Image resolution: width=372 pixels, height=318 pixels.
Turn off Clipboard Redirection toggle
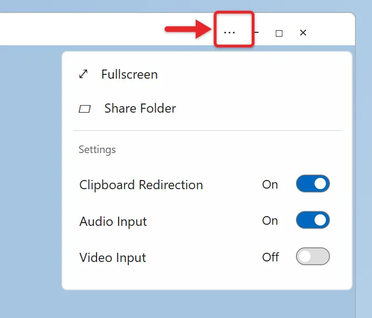coord(313,184)
